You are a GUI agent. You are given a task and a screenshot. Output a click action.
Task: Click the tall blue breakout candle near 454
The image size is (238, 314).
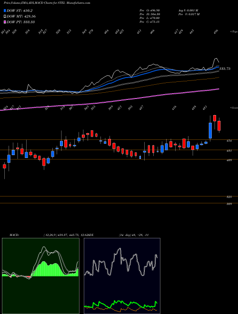click(x=210, y=130)
